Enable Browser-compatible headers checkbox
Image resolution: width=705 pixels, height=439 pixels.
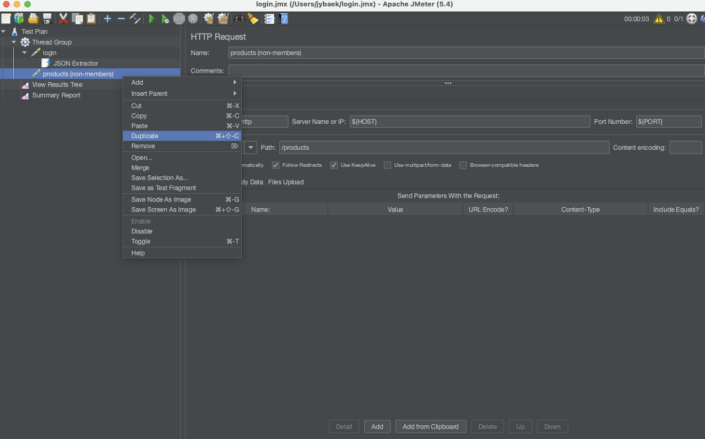click(463, 165)
